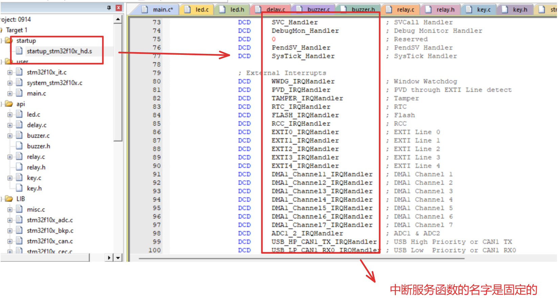The width and height of the screenshot is (558, 299).
Task: Click the editor horizontal scrollbar
Action: coord(301,258)
